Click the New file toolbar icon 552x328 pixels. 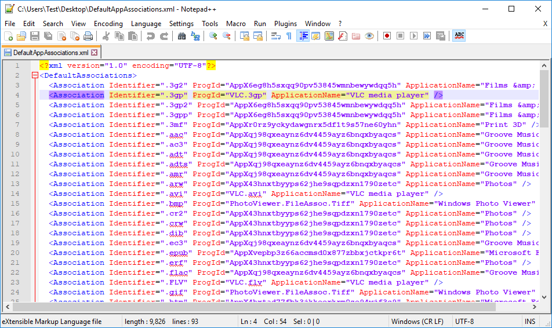[8, 36]
